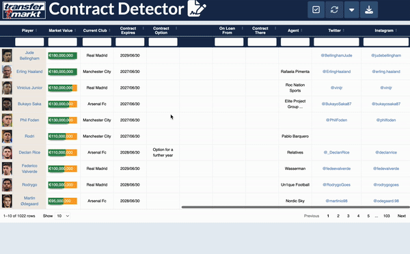410x254 pixels.
Task: Click the Contract Expires filter input
Action: click(130, 42)
